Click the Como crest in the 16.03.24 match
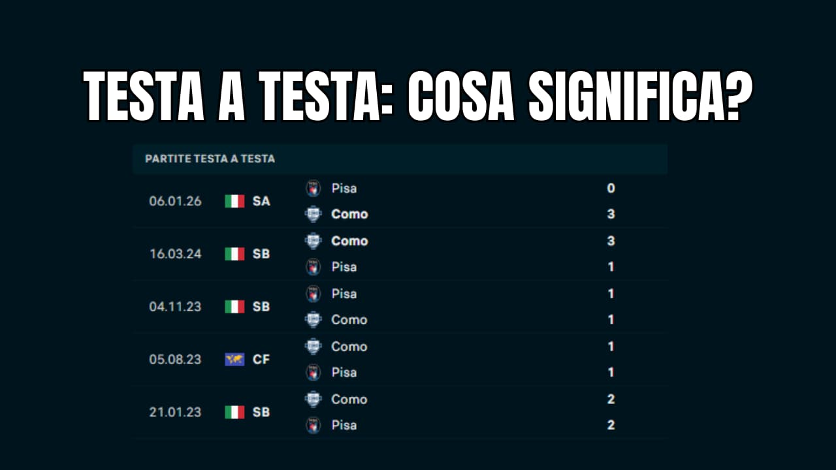 pos(313,241)
